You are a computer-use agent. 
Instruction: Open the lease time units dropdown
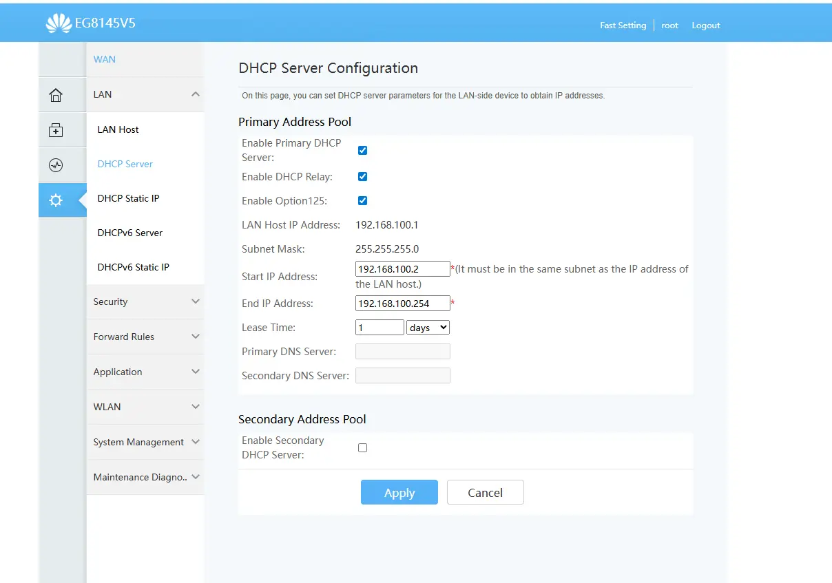pos(428,328)
